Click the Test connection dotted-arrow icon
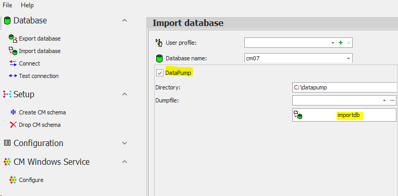Image resolution: width=398 pixels, height=196 pixels. point(13,76)
